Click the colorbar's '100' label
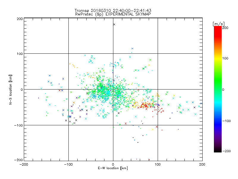Image resolution: width=238 pixels, height=179 pixels. coord(225,58)
